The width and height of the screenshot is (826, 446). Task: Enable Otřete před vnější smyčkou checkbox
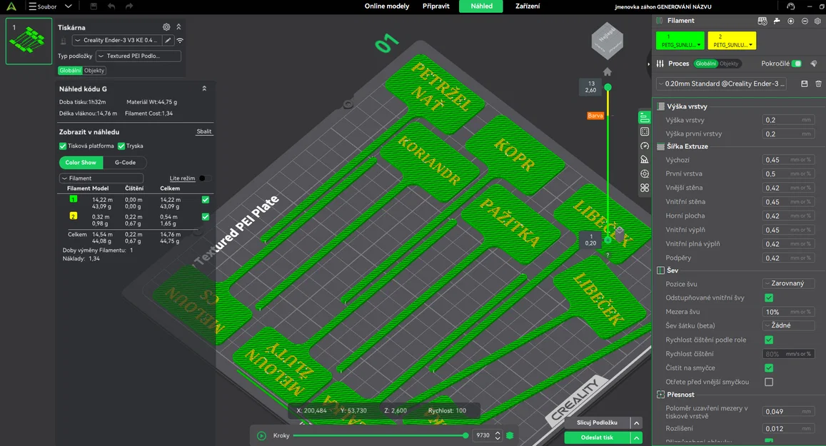pyautogui.click(x=769, y=382)
